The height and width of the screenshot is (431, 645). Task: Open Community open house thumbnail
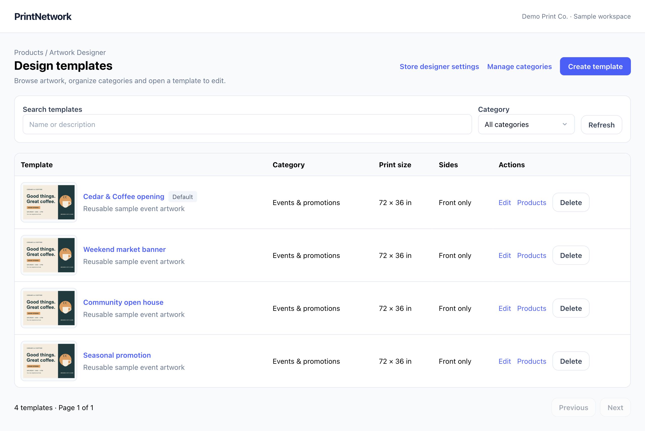[x=49, y=308]
